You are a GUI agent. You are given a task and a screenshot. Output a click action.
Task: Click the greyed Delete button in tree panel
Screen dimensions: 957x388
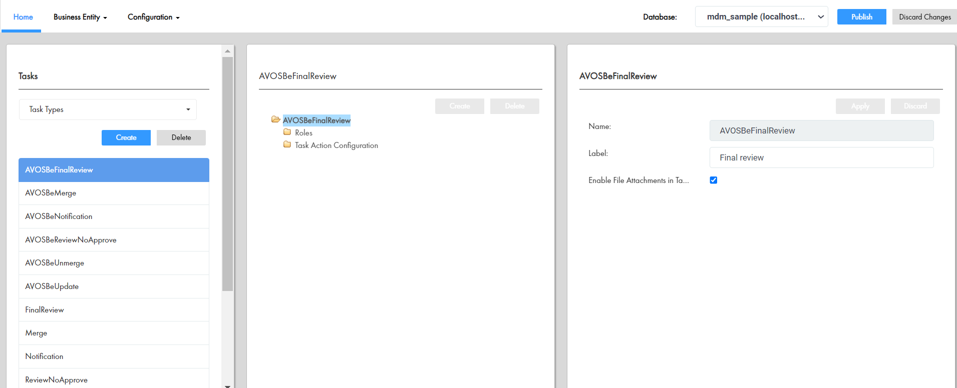[515, 106]
